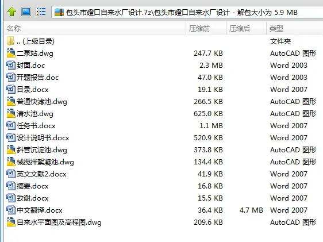Click Word icon beside 致谢.docx
Image resolution: width=323 pixels, height=242 pixels.
pos(11,198)
